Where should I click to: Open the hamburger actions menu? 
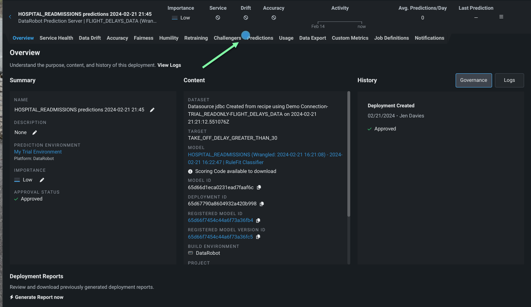coord(501,17)
